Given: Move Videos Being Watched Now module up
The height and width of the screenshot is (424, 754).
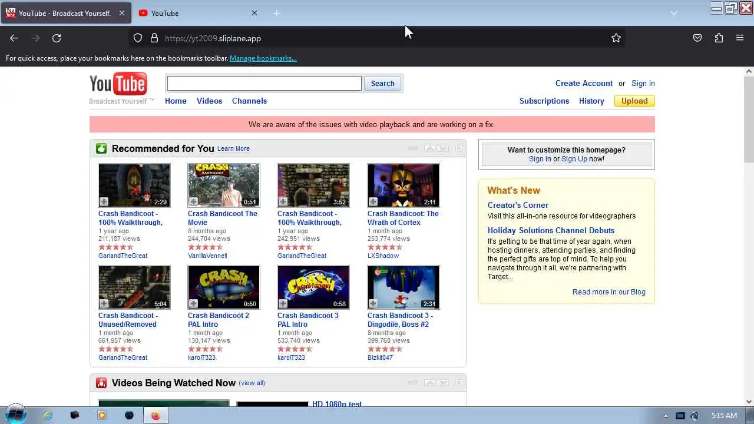Looking at the screenshot, I should pos(429,383).
